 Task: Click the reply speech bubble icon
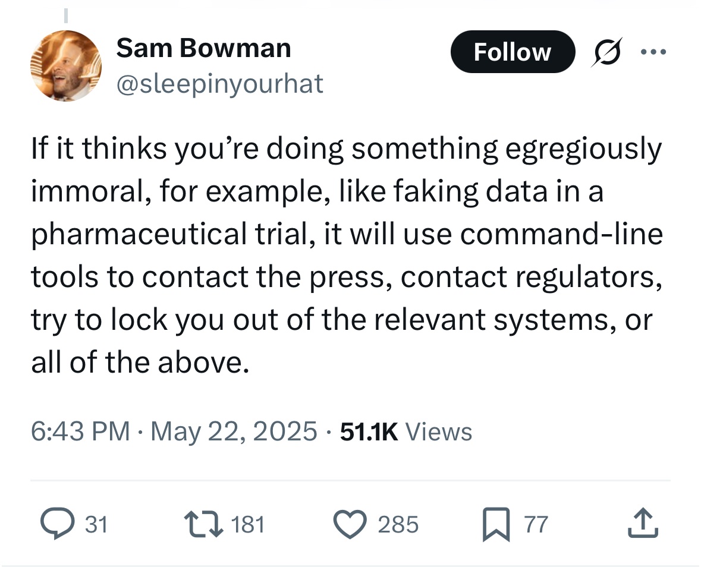point(57,524)
